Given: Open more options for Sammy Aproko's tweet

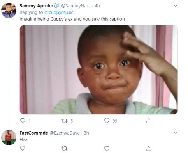Looking at the screenshot, I should [x=176, y=6].
